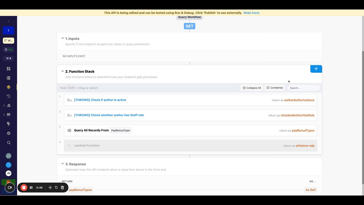Click the gift icon in sidebar
The image size is (364, 205).
pyautogui.click(x=9, y=182)
